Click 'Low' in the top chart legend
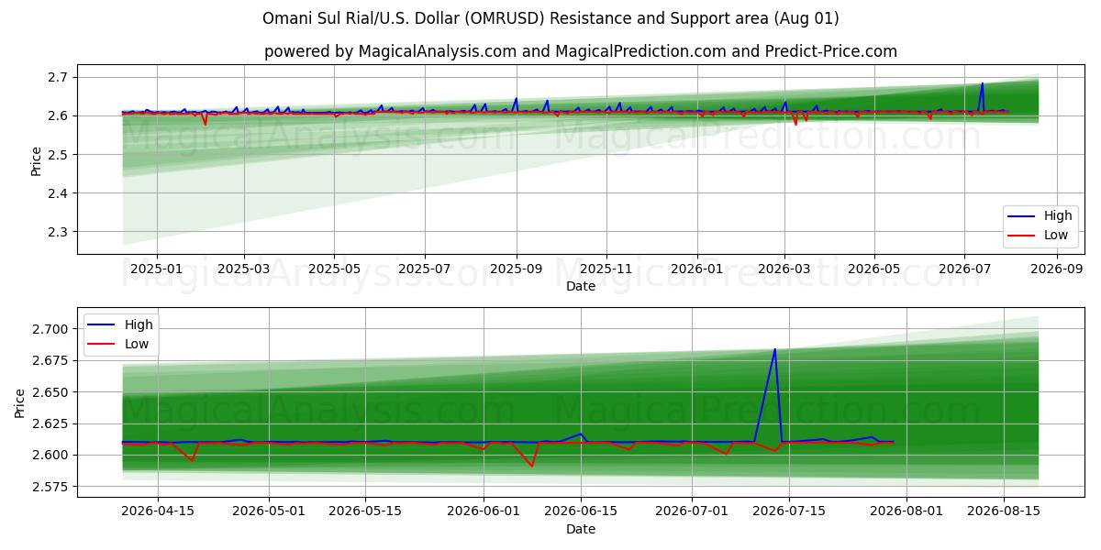Screen dimensions: 1101x550 tap(1056, 235)
